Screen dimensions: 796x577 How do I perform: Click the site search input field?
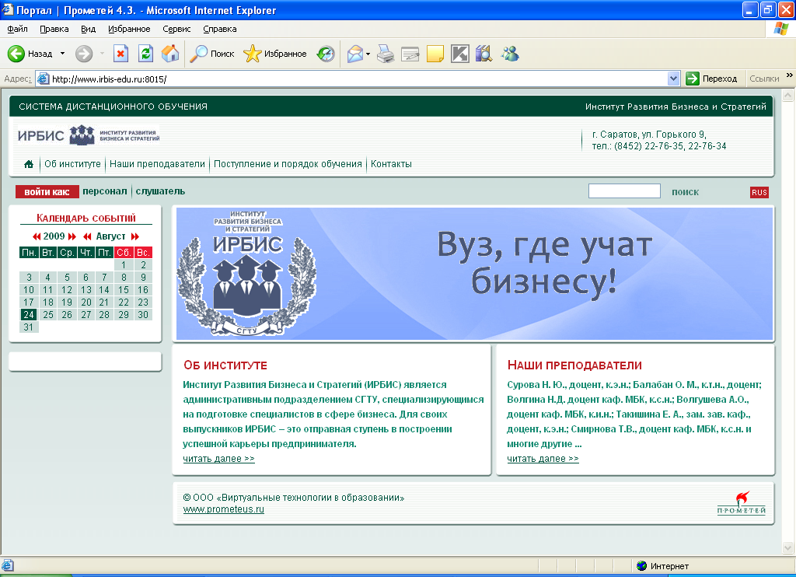click(624, 191)
